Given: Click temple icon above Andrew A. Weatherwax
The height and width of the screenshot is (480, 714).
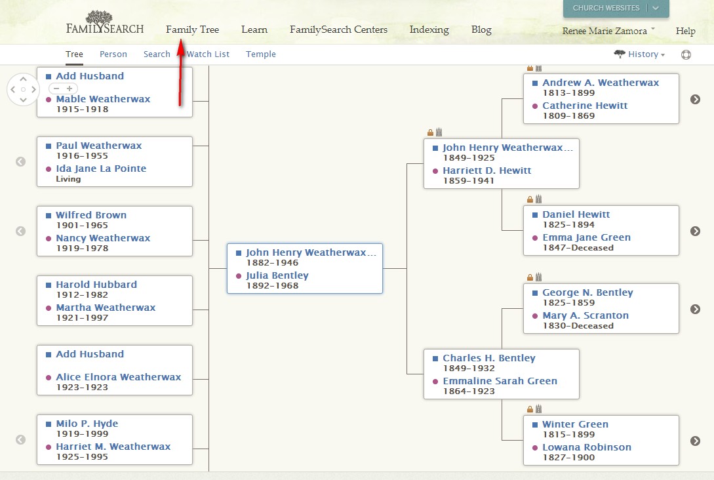Looking at the screenshot, I should (539, 68).
